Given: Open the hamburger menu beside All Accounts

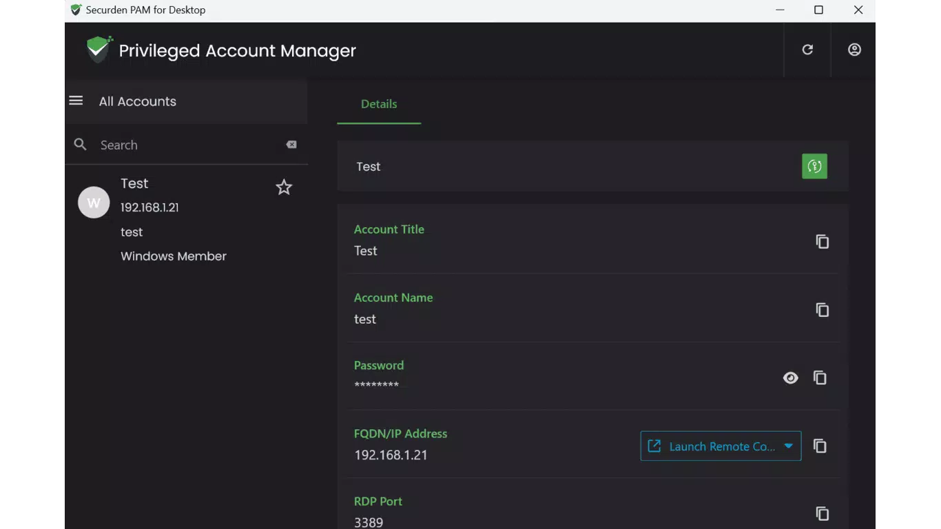Looking at the screenshot, I should [x=76, y=101].
